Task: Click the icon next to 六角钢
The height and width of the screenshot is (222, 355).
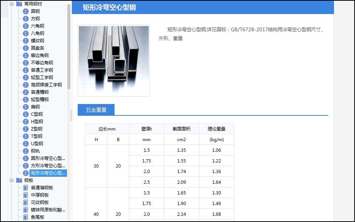Action: (x=25, y=26)
